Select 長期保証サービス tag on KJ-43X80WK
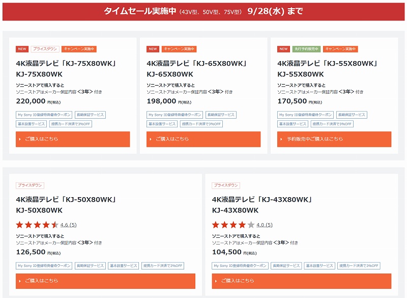 coord(286,266)
